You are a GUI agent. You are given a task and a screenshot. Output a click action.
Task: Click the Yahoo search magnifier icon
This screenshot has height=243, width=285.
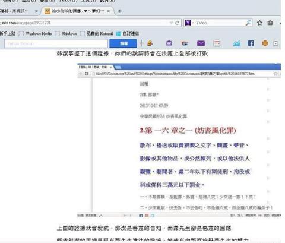(x=248, y=23)
